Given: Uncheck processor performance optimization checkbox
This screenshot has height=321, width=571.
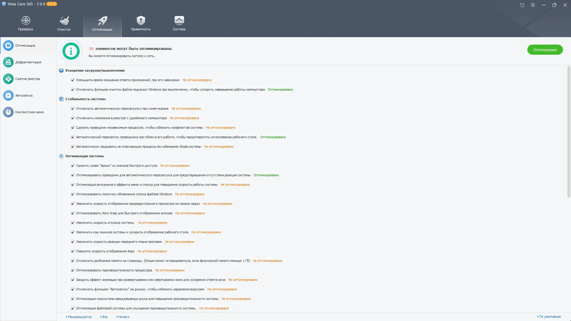Looking at the screenshot, I should [73, 270].
